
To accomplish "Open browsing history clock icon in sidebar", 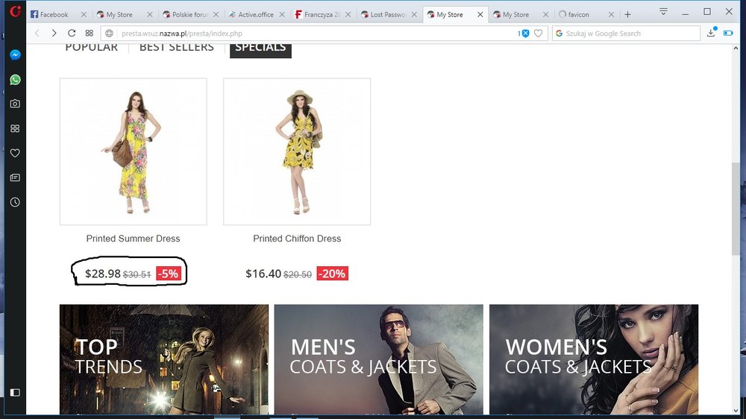I will pyautogui.click(x=15, y=202).
